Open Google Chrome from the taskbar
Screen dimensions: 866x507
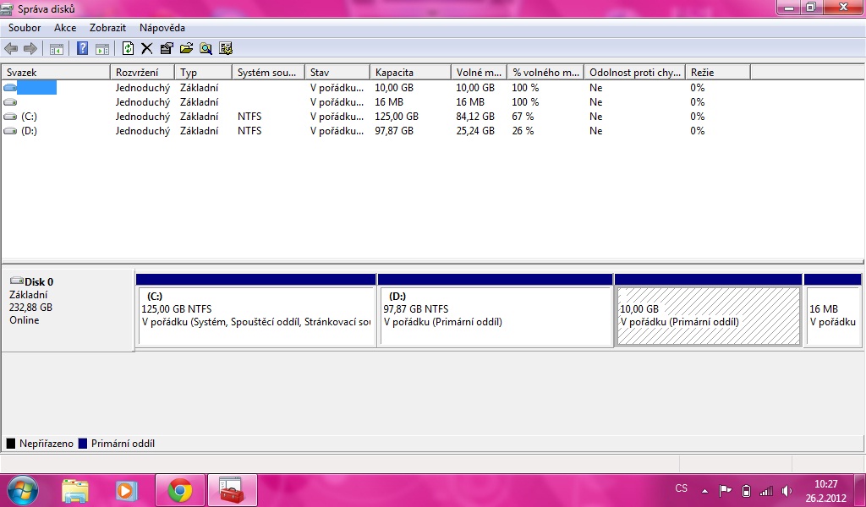tap(180, 490)
